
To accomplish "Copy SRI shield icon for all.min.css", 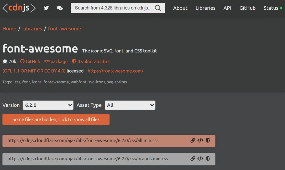I will click(208, 140).
